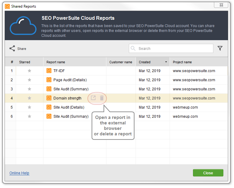Open the Online Help link
The width and height of the screenshot is (234, 188).
(19, 173)
